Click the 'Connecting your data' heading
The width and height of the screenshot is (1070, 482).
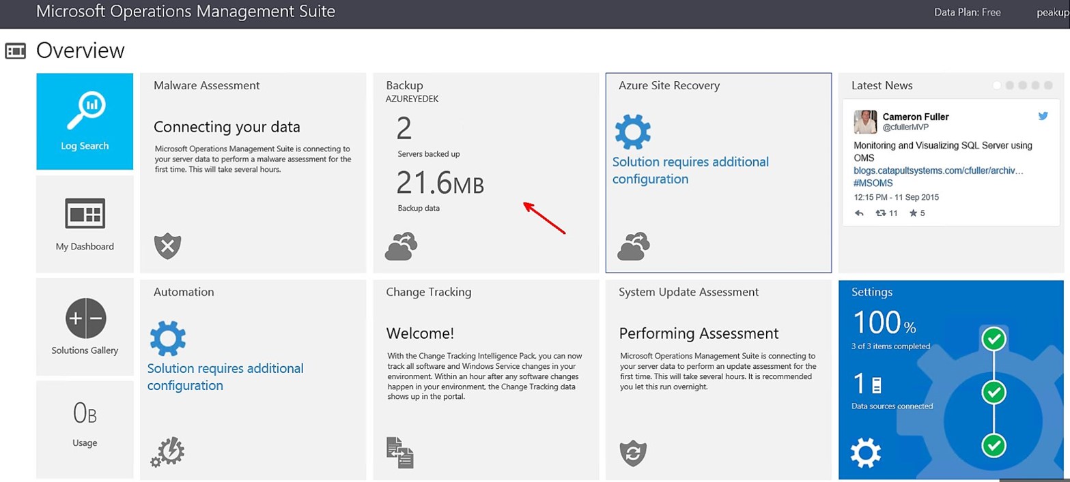pyautogui.click(x=227, y=127)
